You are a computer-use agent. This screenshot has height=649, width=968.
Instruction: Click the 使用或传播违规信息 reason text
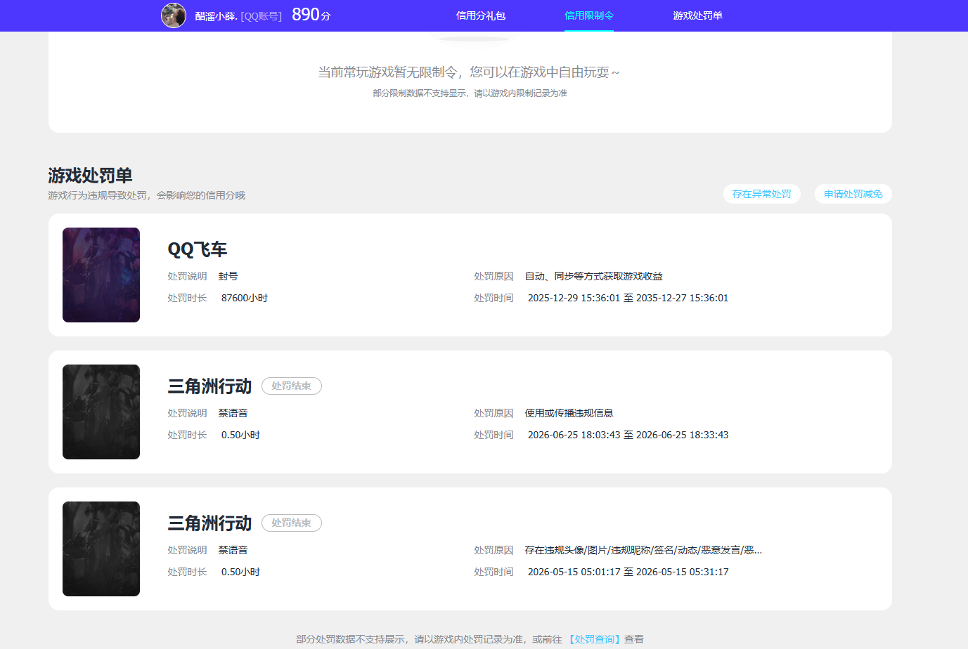point(569,413)
